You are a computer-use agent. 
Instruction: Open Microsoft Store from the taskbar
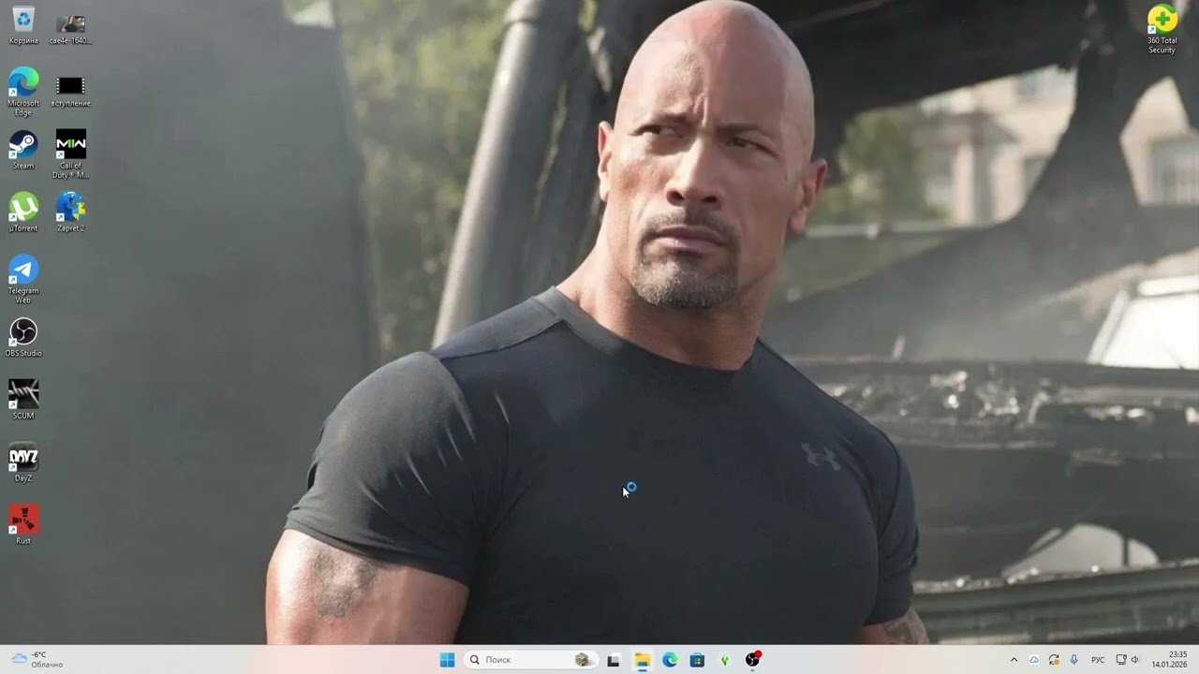pos(697,660)
